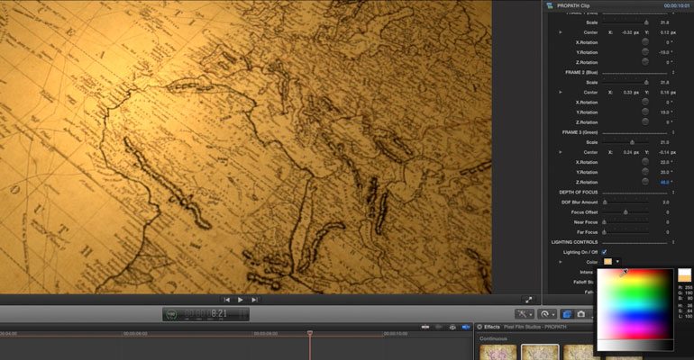This screenshot has width=694, height=360.
Task: Click the DOF Blur Amount value 2.0
Action: 665,202
